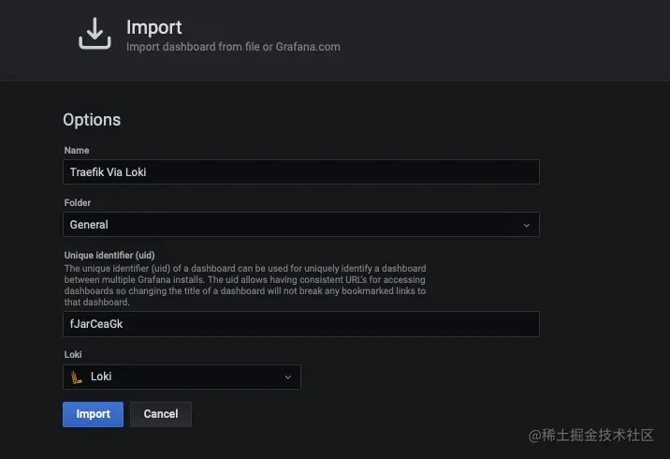The height and width of the screenshot is (459, 670).
Task: Open the Loki data source dropdown arrow
Action: tap(287, 377)
